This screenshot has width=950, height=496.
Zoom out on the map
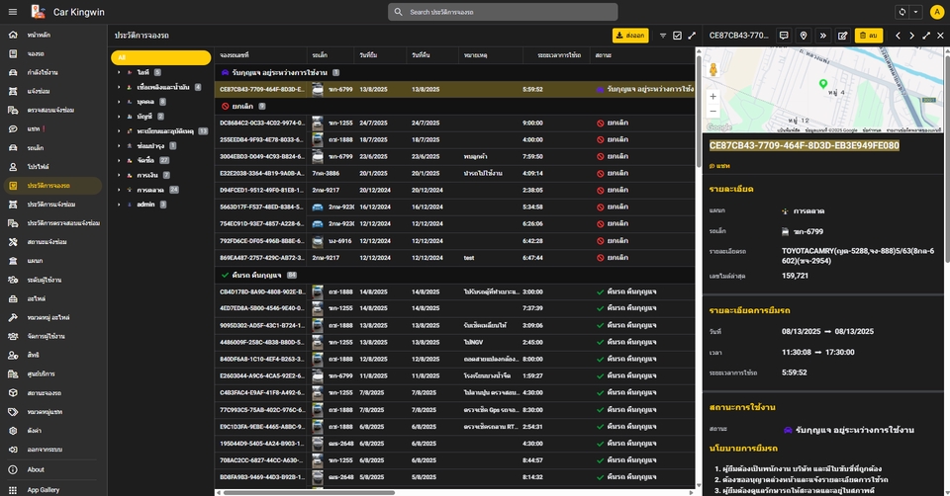(713, 111)
